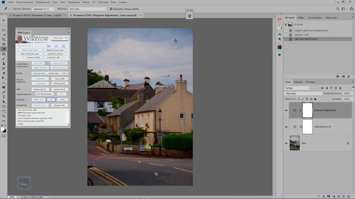Select the Eraser tool
The image size is (355, 199).
click(x=4, y=73)
